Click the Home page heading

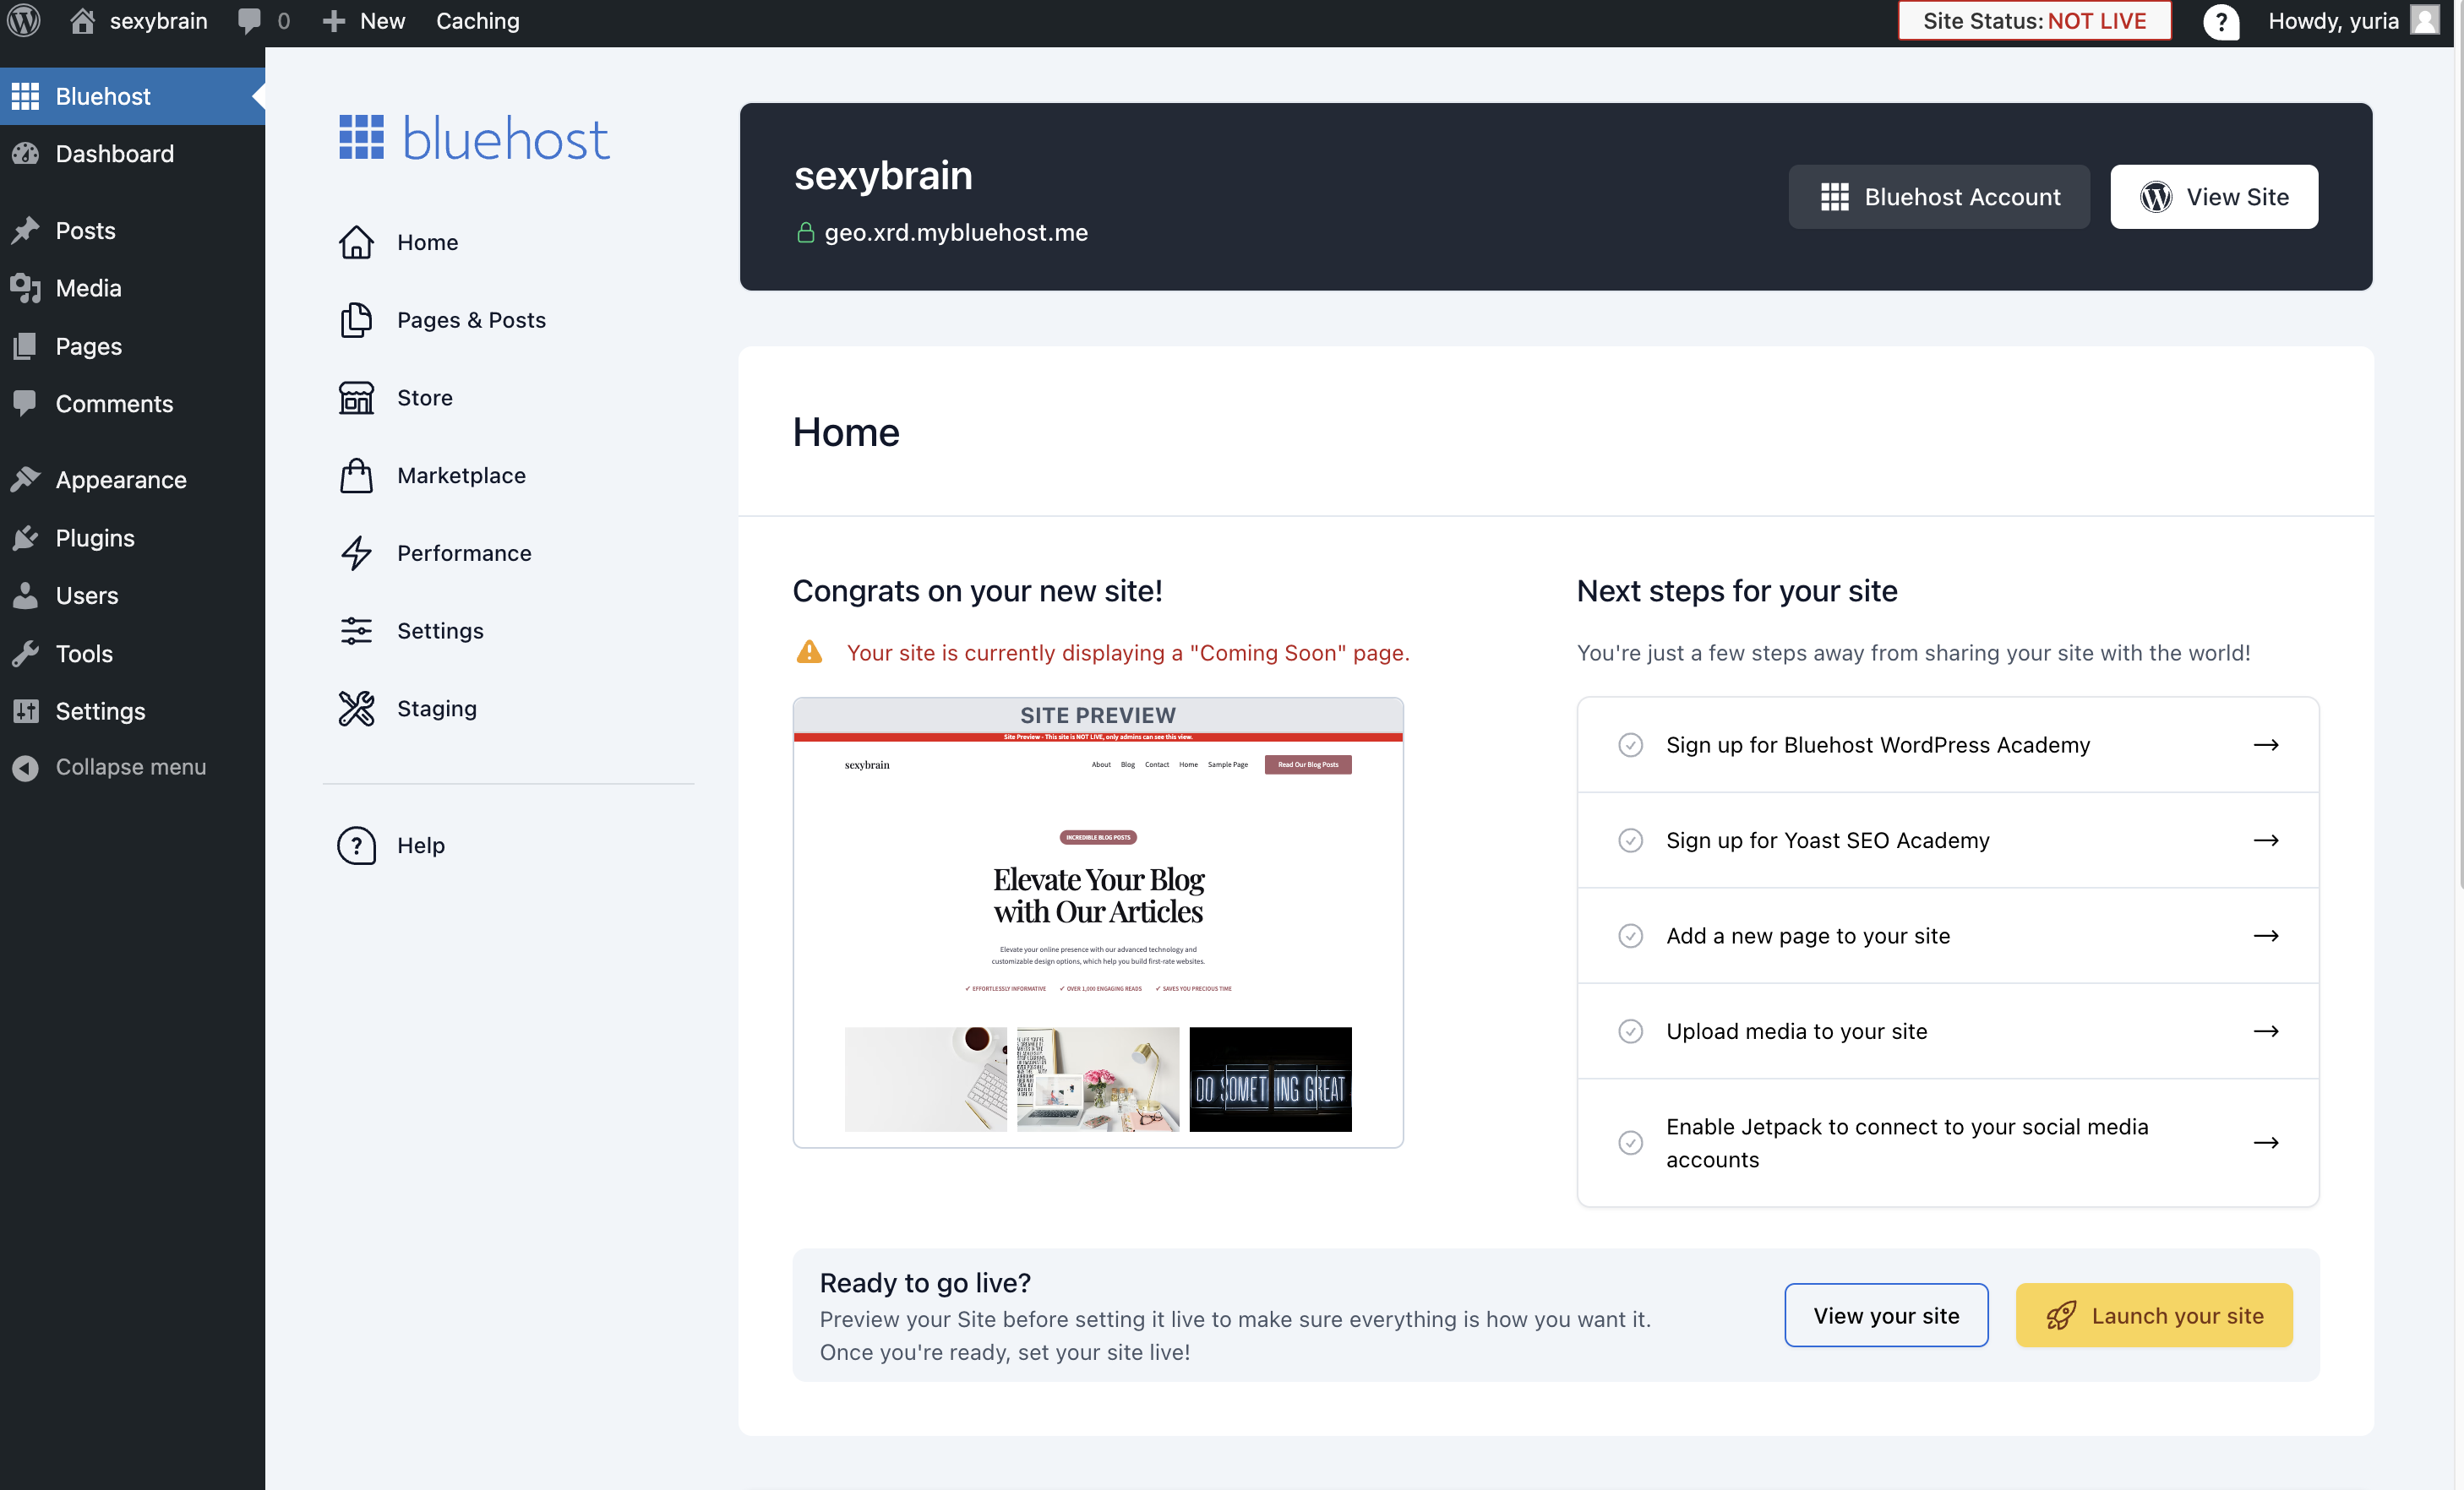pos(845,432)
